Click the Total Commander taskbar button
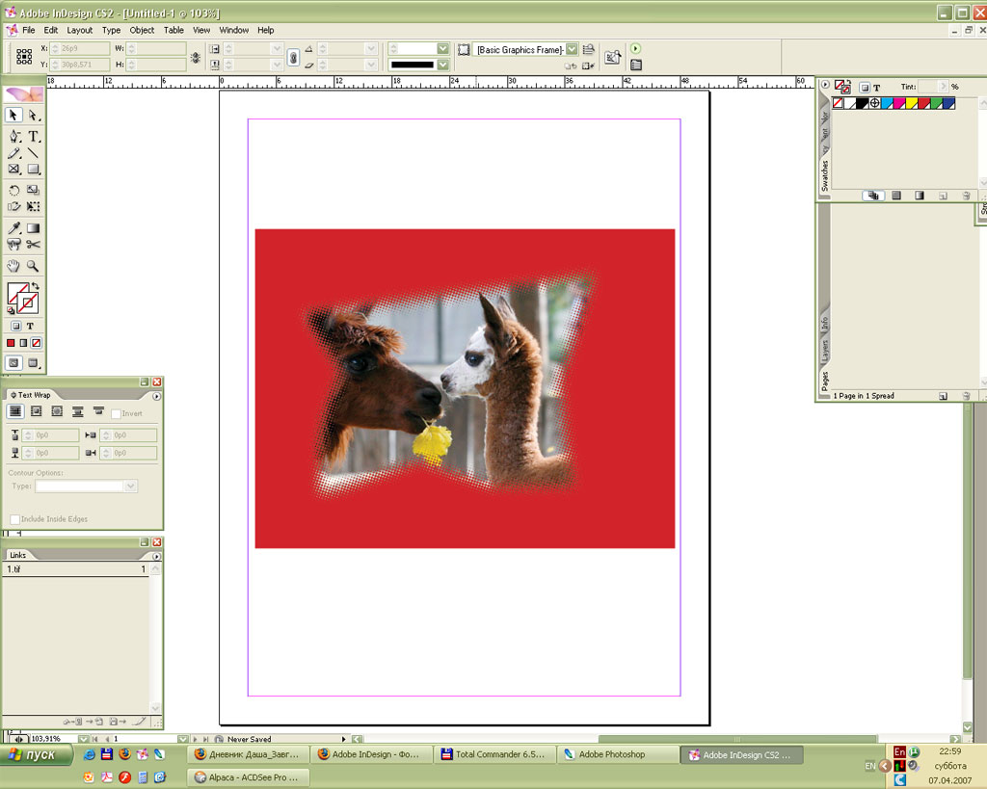The height and width of the screenshot is (789, 987). tap(495, 754)
